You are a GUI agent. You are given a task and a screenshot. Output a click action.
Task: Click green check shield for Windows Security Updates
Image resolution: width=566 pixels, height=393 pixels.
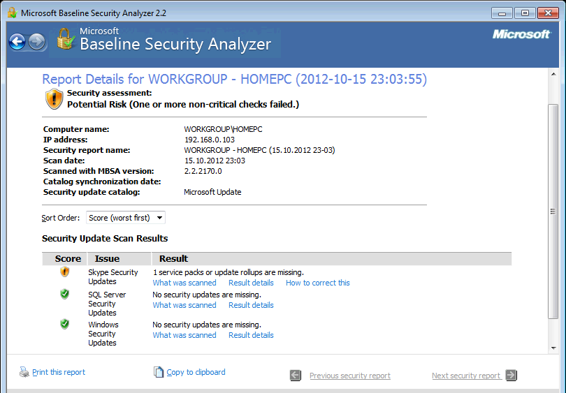click(x=64, y=324)
